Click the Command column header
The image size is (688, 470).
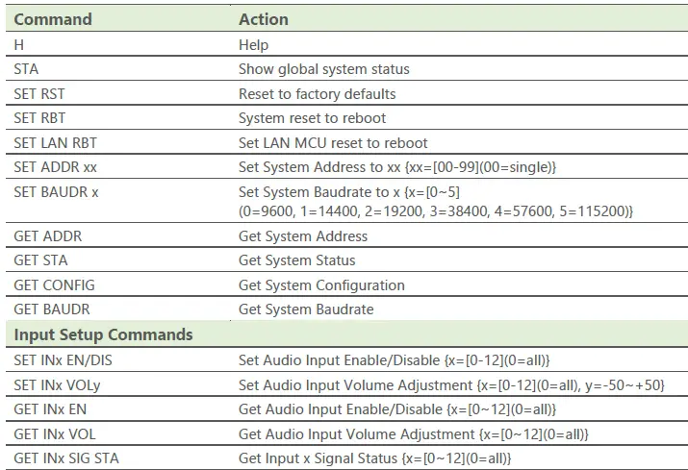click(53, 19)
